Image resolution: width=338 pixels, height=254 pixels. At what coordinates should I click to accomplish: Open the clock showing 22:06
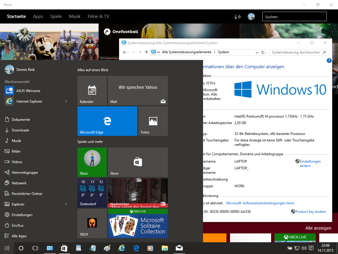[325, 248]
